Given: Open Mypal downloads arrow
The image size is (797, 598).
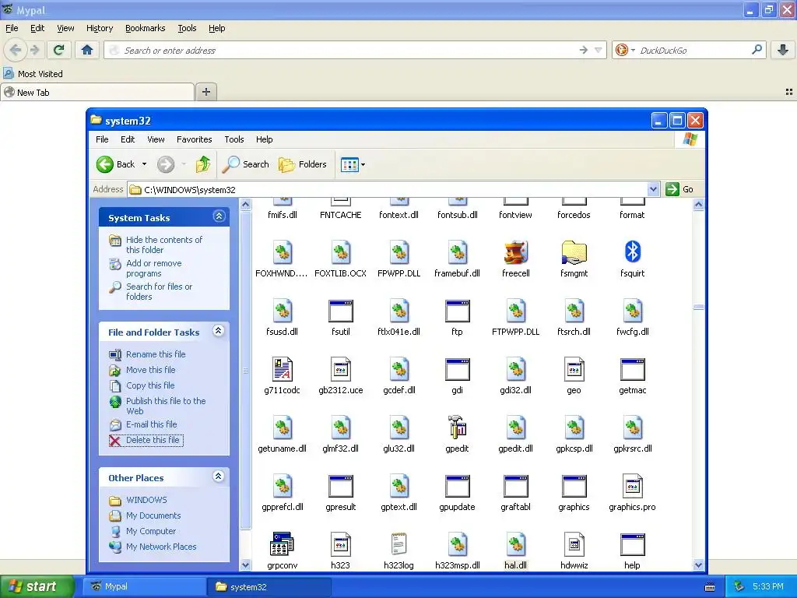Looking at the screenshot, I should click(783, 50).
